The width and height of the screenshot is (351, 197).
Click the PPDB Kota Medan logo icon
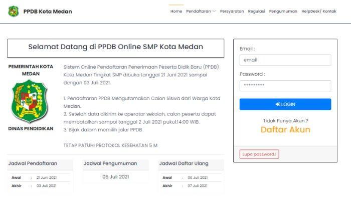pyautogui.click(x=14, y=11)
